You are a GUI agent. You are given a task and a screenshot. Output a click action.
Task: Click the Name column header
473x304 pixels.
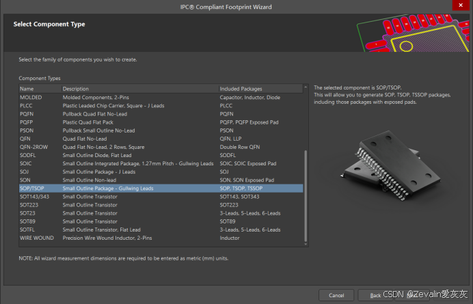40,89
